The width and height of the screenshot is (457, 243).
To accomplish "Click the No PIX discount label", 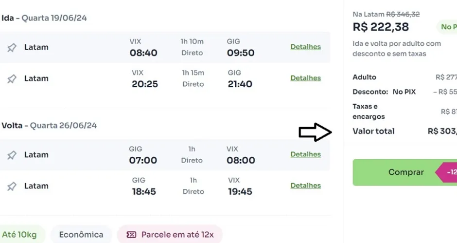I will (x=404, y=92).
